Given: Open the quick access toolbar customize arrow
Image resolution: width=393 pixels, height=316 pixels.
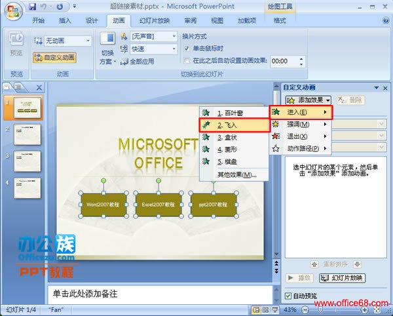Looking at the screenshot, I should coord(75,7).
